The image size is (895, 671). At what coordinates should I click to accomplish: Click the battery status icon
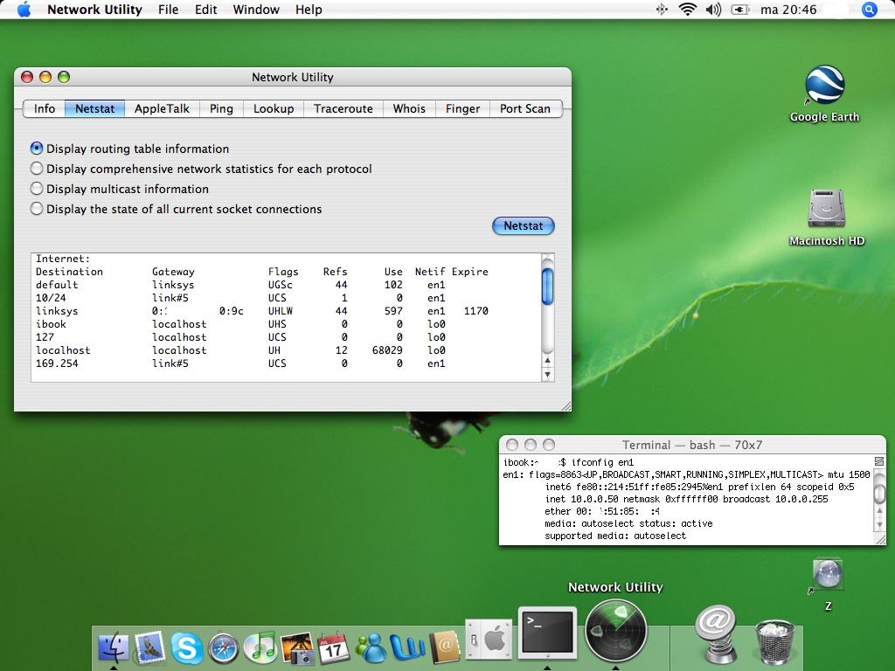739,9
